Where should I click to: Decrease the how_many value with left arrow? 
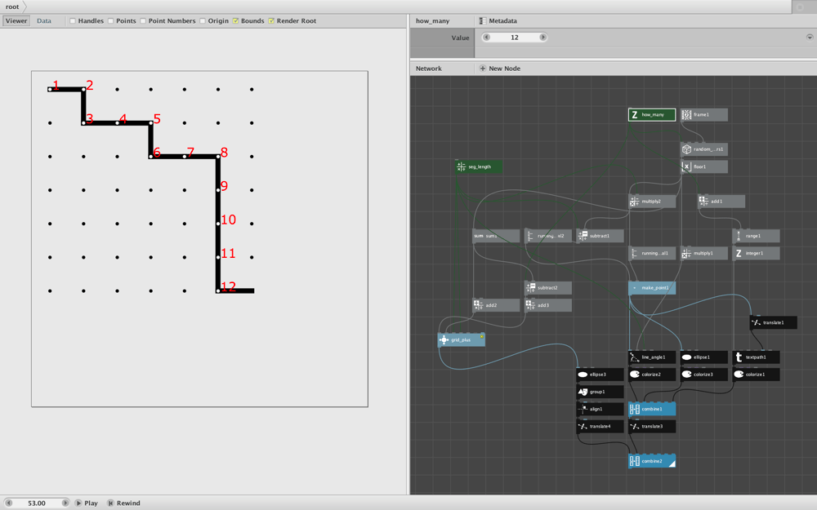point(487,37)
